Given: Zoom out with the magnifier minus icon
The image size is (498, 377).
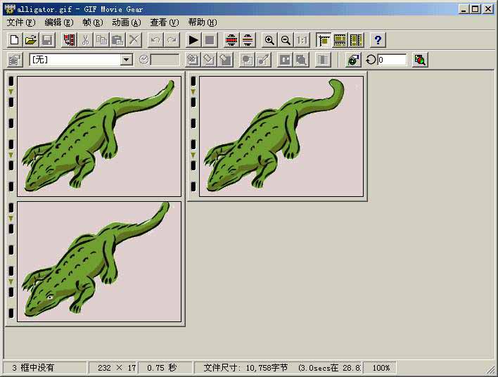Looking at the screenshot, I should 286,40.
